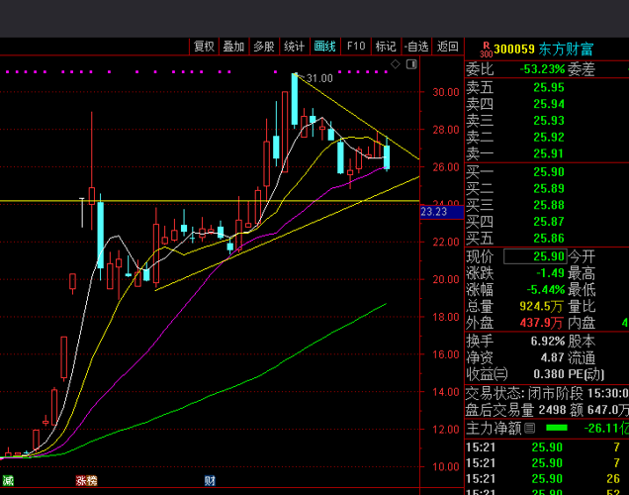
Task: Click the green 主力净额 bar indicator
Action: coord(557,428)
